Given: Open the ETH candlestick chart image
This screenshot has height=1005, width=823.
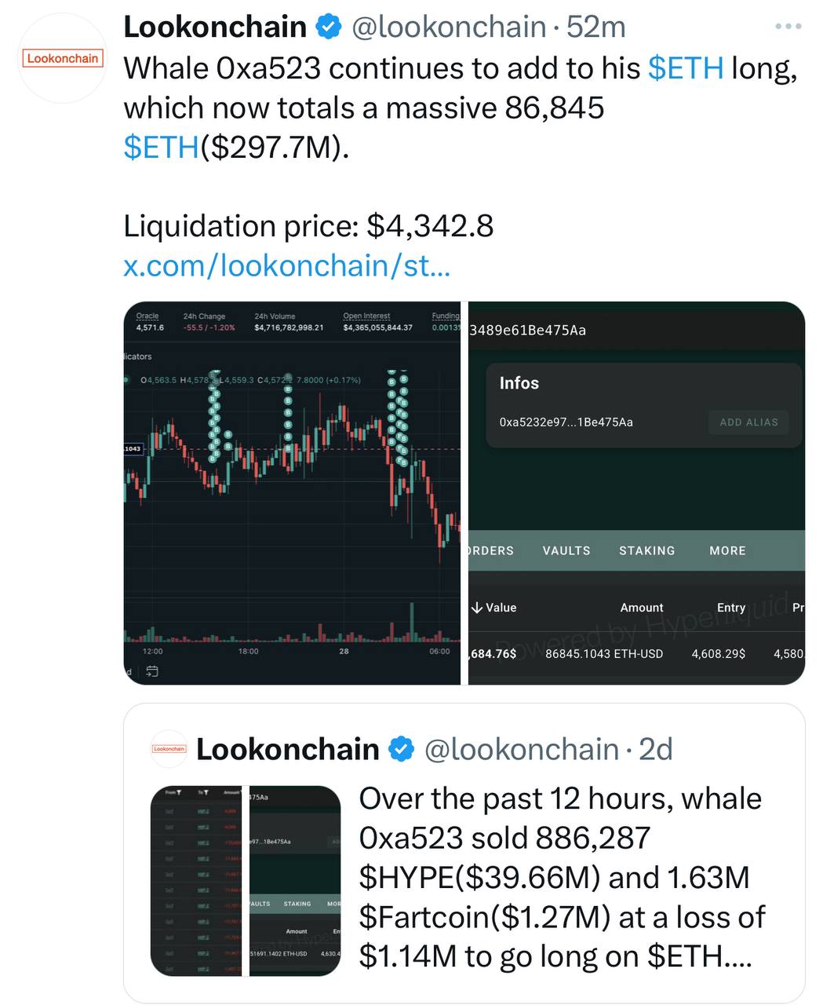Looking at the screenshot, I should pos(292,492).
